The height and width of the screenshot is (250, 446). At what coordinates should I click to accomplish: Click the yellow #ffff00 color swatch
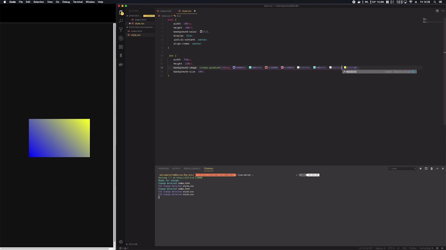[345, 67]
